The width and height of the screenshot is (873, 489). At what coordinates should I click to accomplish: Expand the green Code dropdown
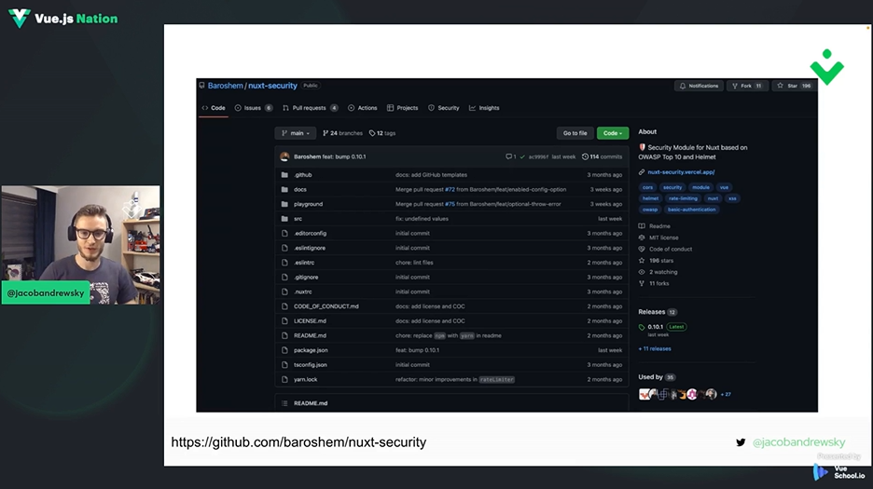(612, 133)
